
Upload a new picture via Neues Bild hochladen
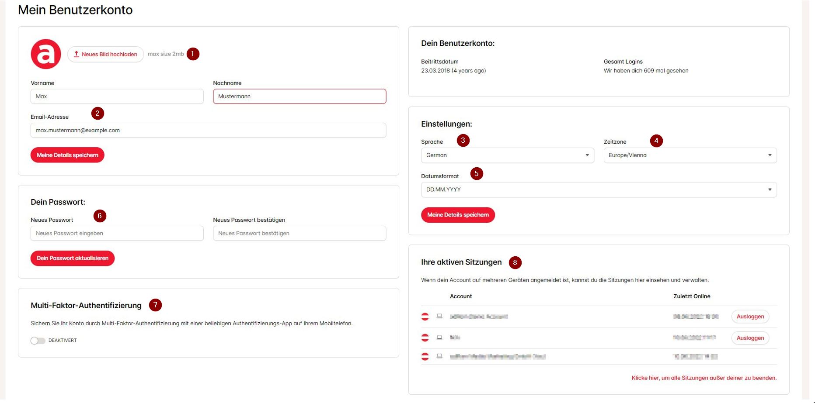(x=105, y=54)
